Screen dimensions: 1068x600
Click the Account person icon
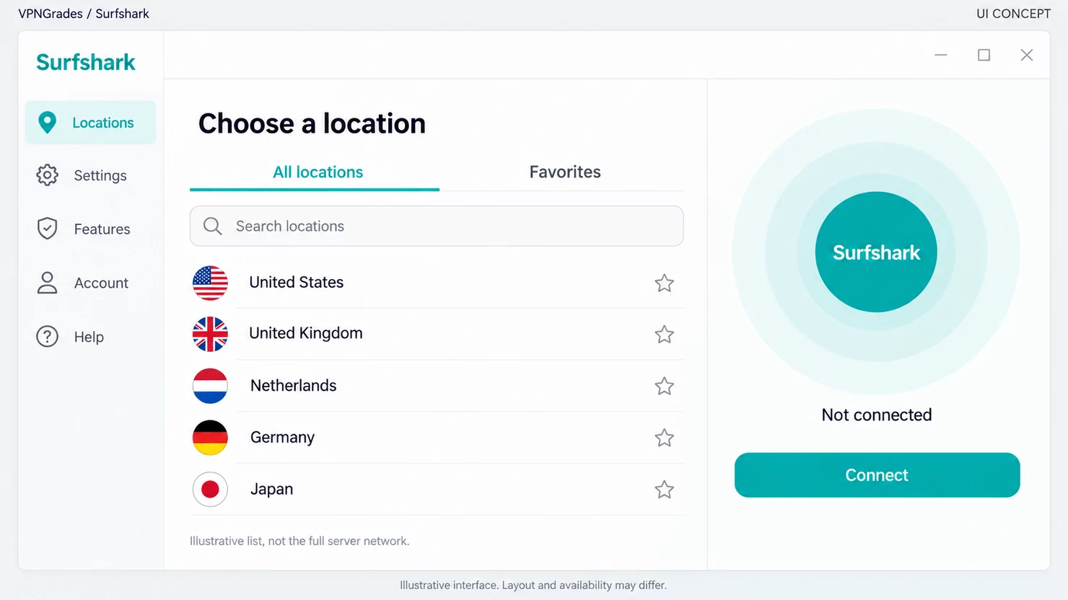click(x=47, y=283)
